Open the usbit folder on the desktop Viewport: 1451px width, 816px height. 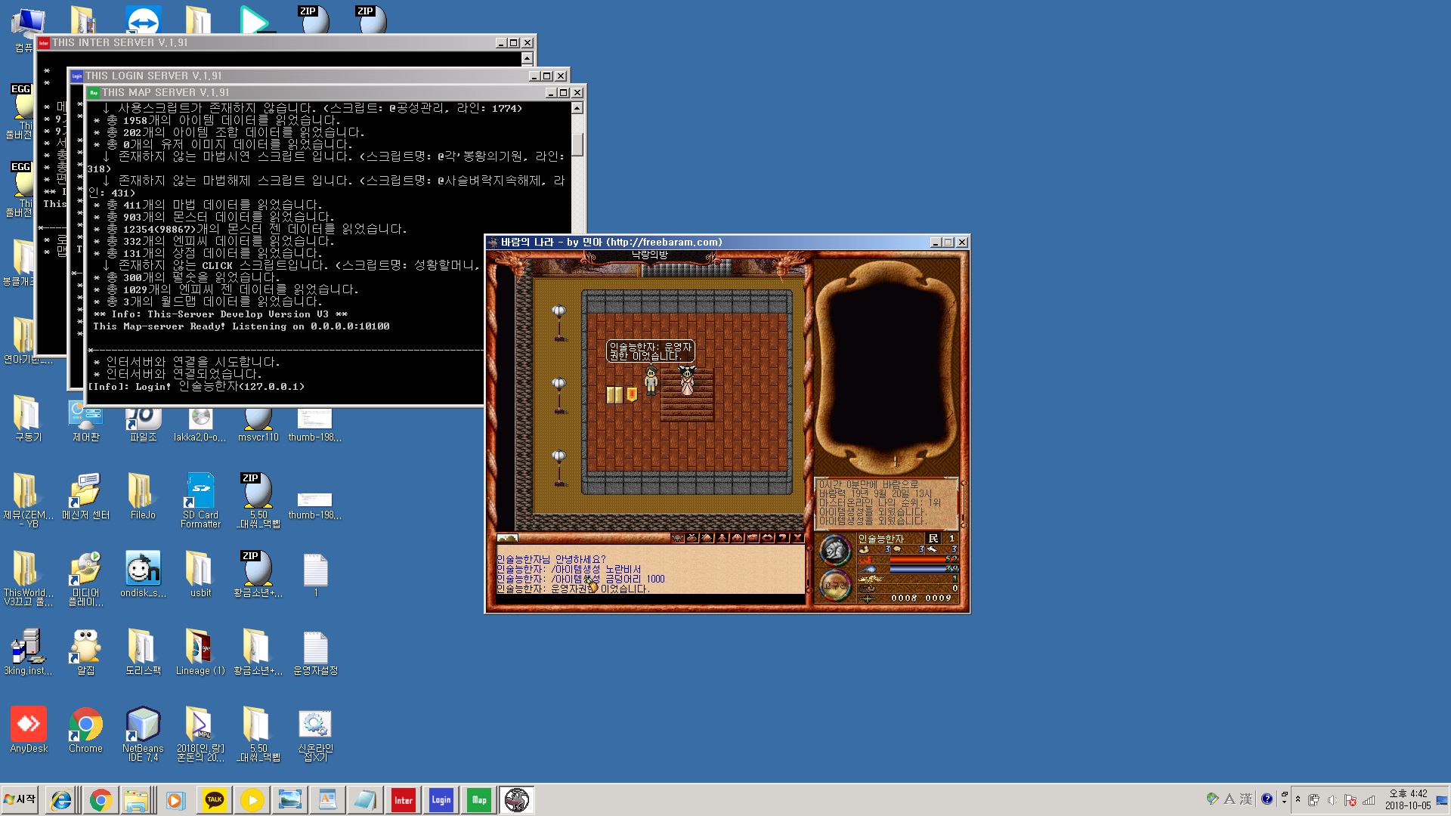pyautogui.click(x=200, y=574)
